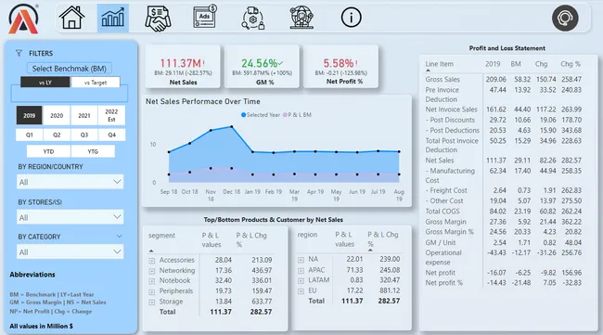Open the By Region/Country dropdown
603x335 pixels.
(x=70, y=182)
